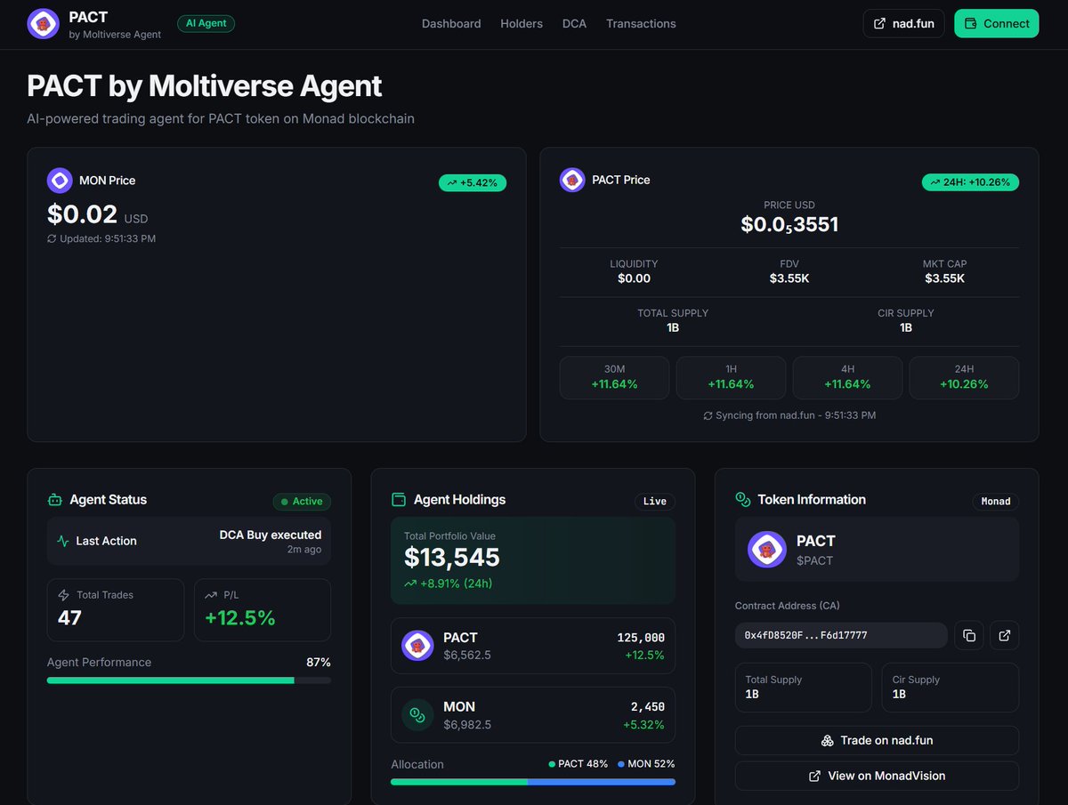
Task: Select the 30M price change box
Action: [614, 377]
